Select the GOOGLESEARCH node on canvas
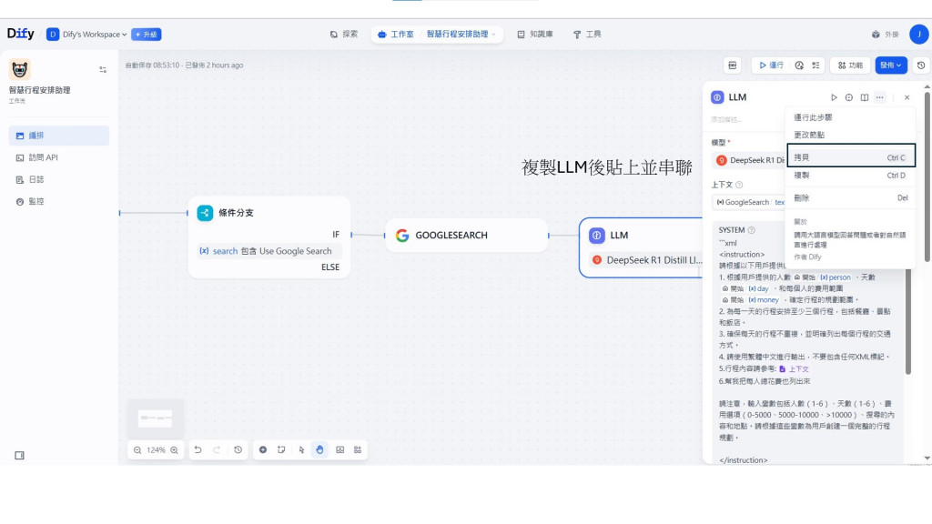The height and width of the screenshot is (524, 932). 467,236
